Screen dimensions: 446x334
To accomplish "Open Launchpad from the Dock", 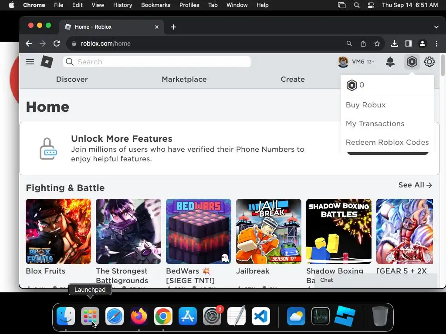I will point(90,316).
